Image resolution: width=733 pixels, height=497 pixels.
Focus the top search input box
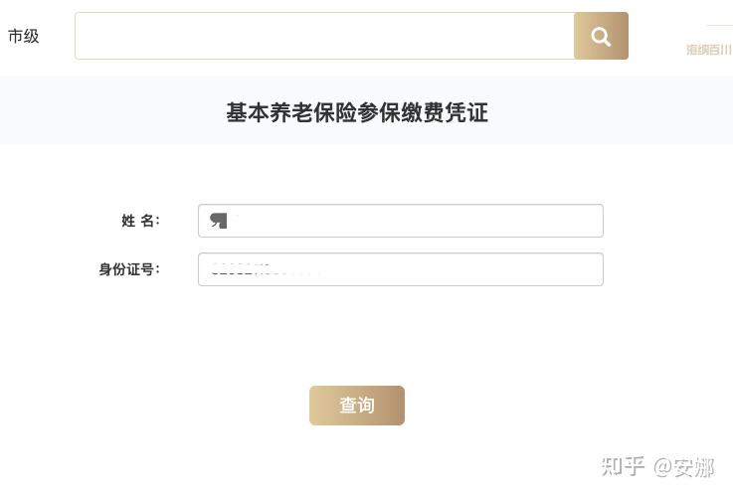[324, 37]
